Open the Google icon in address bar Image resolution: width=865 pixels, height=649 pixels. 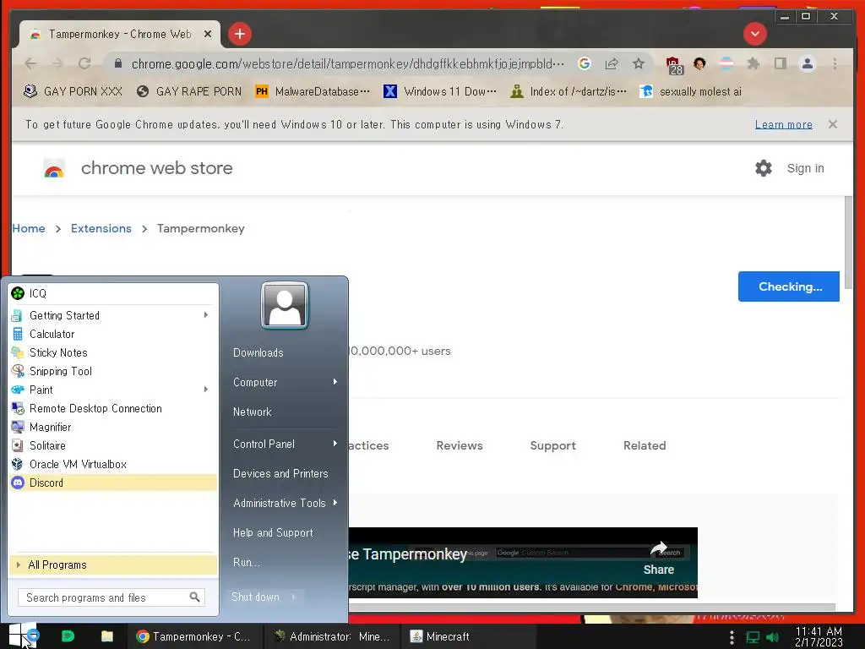[x=585, y=63]
